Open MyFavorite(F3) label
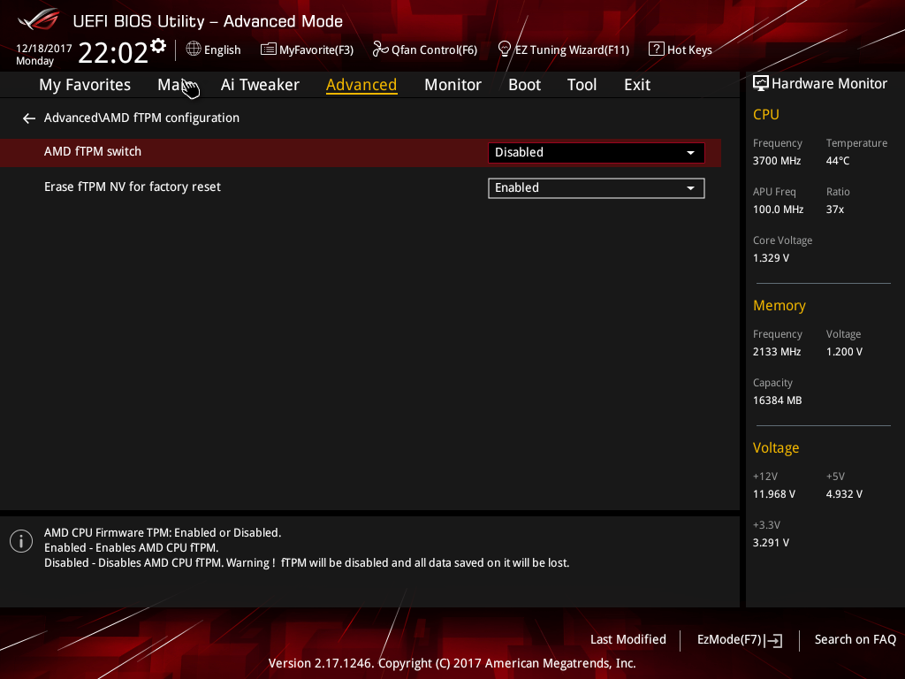 pyautogui.click(x=316, y=50)
